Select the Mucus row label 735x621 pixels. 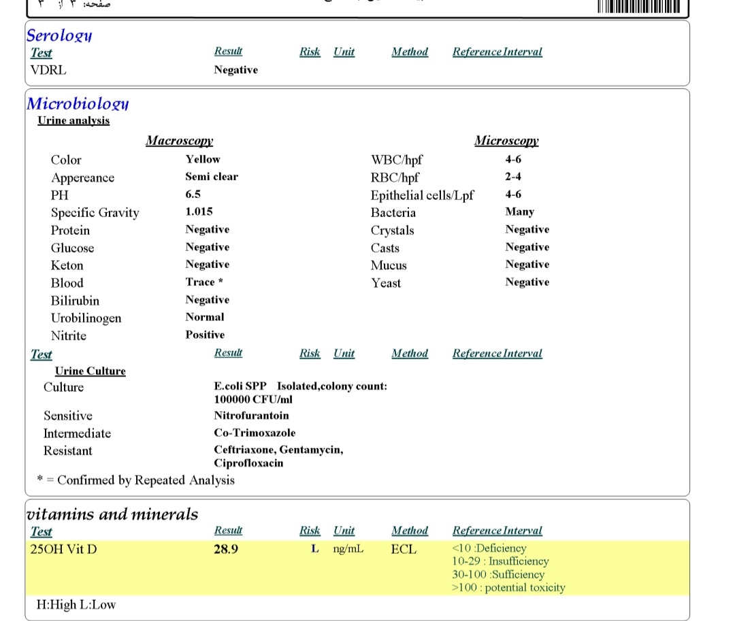click(389, 265)
